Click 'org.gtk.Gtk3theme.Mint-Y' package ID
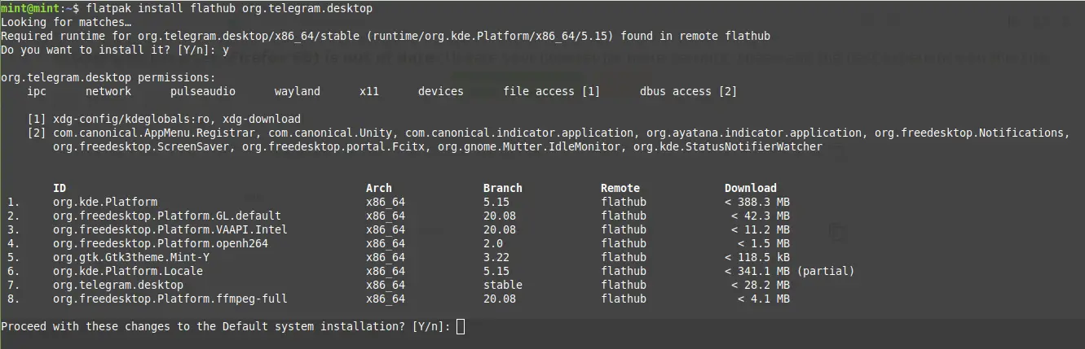This screenshot has width=1085, height=349. pyautogui.click(x=131, y=257)
